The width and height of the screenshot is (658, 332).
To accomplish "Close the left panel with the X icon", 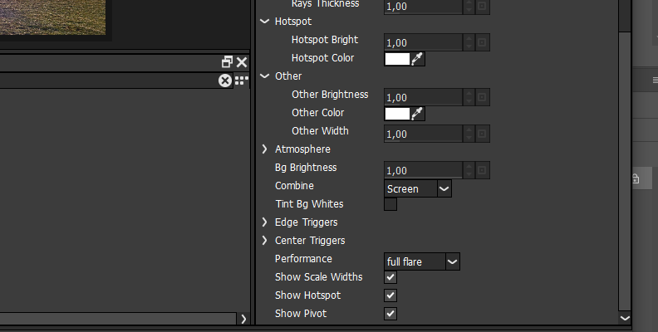I will tap(242, 62).
